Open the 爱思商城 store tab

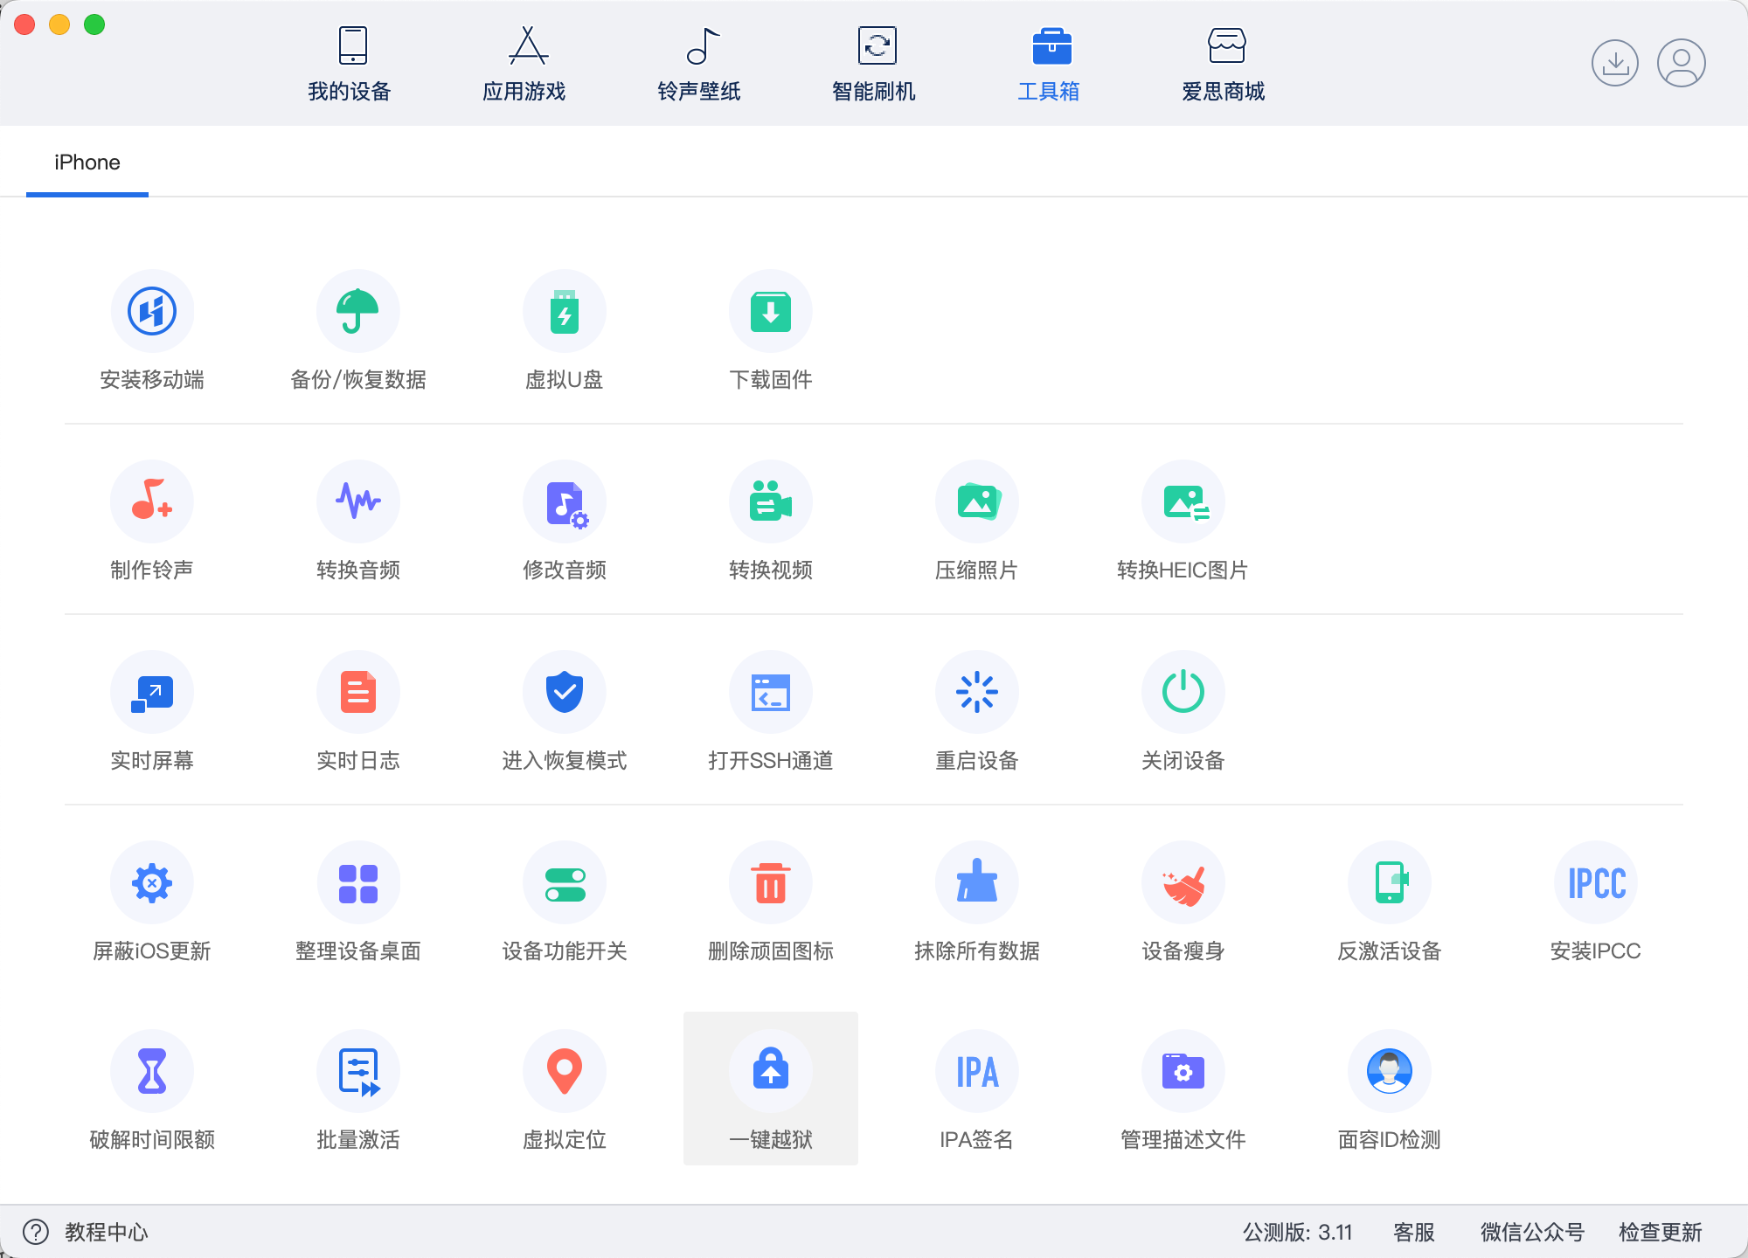pos(1224,65)
